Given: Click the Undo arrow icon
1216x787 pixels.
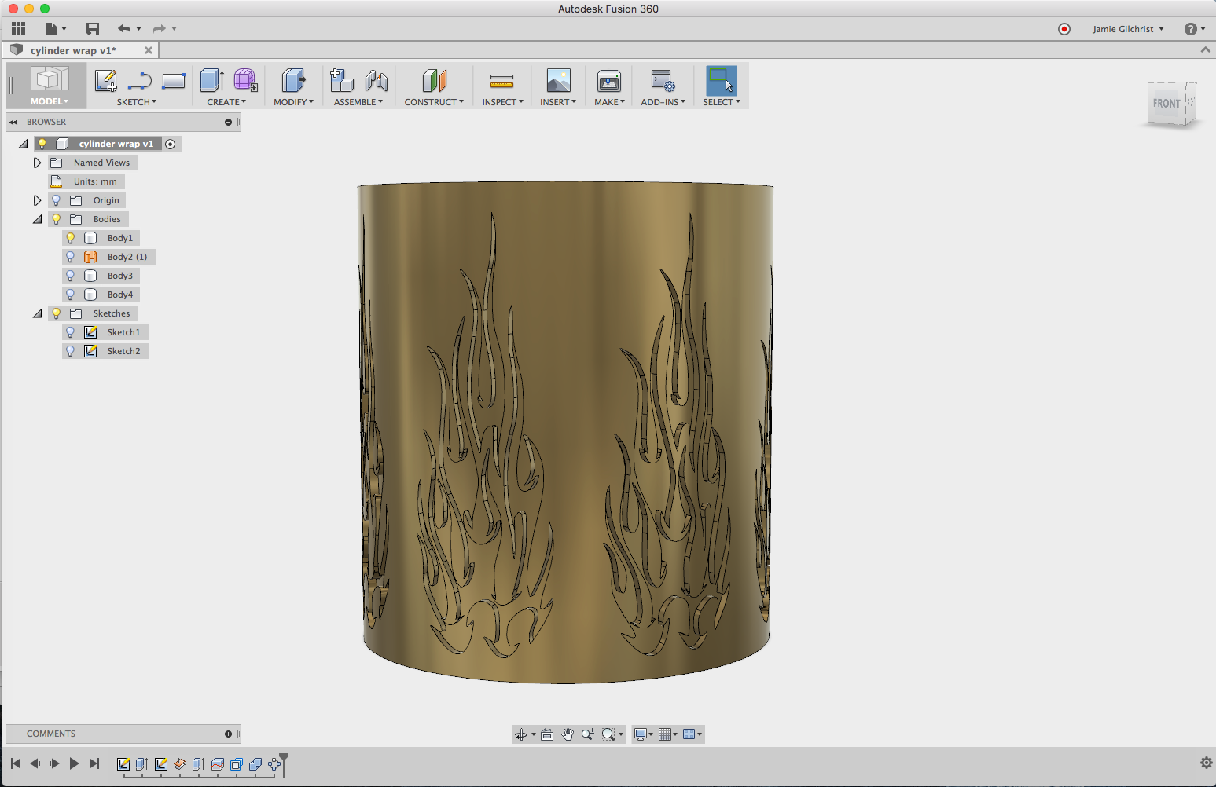Looking at the screenshot, I should click(x=124, y=28).
